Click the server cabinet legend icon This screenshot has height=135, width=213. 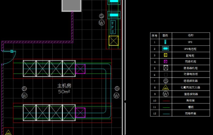[x=166, y=68]
